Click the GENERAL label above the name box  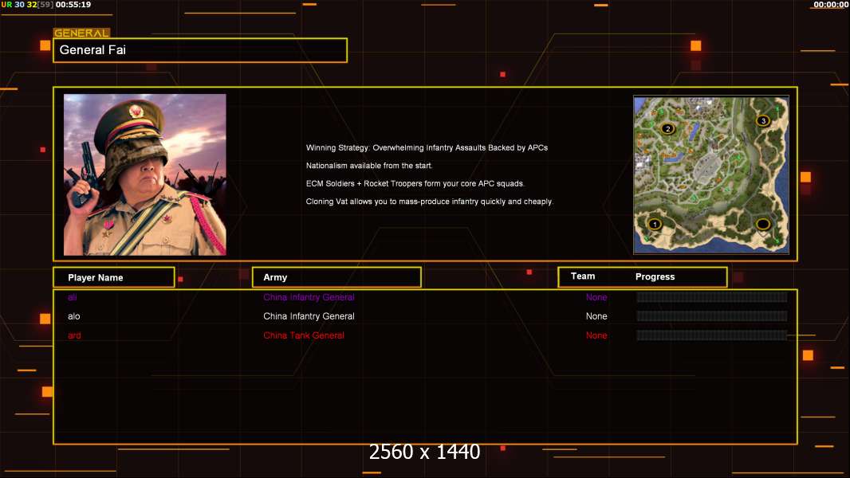tap(81, 33)
